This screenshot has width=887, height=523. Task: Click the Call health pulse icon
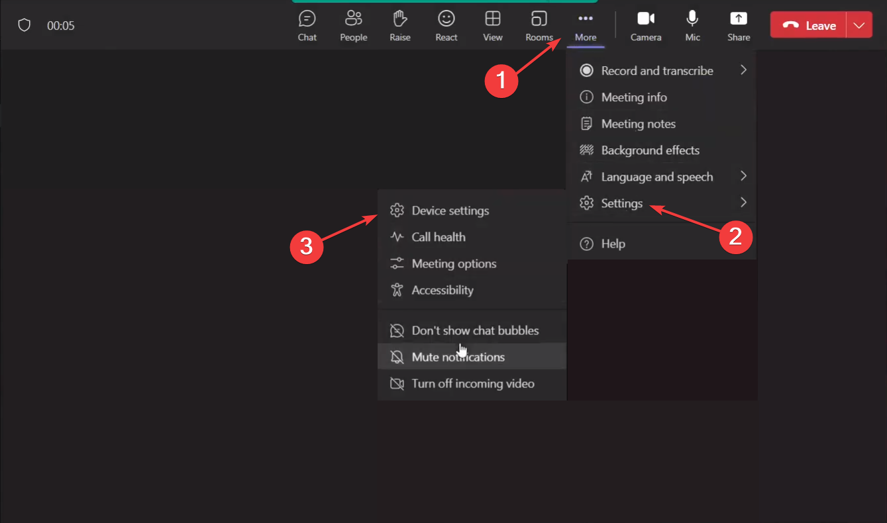pos(397,237)
